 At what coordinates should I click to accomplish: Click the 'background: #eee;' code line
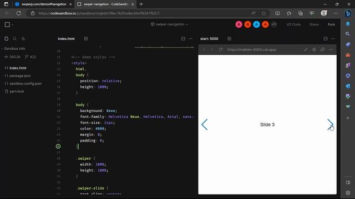tap(99, 111)
